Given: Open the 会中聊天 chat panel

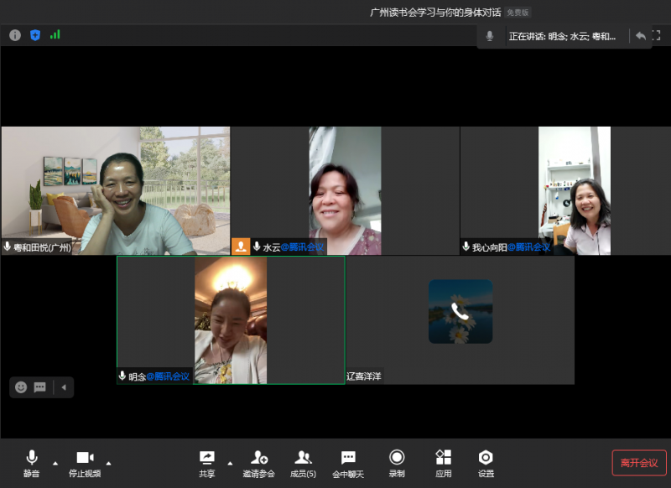Looking at the screenshot, I should coord(348,463).
